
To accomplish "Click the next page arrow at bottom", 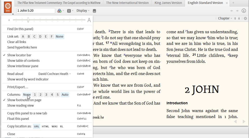I will pyautogui.click(x=244, y=122).
